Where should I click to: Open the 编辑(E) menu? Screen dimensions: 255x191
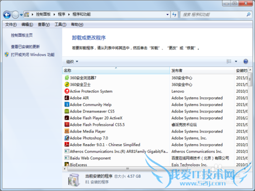point(27,24)
